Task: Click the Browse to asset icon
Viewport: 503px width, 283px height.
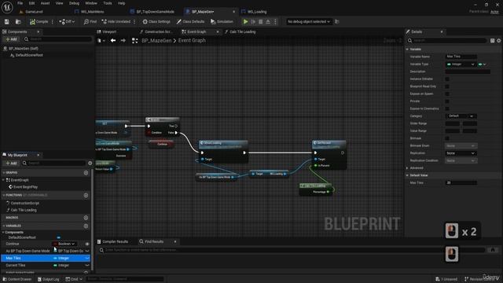Action: [18, 21]
